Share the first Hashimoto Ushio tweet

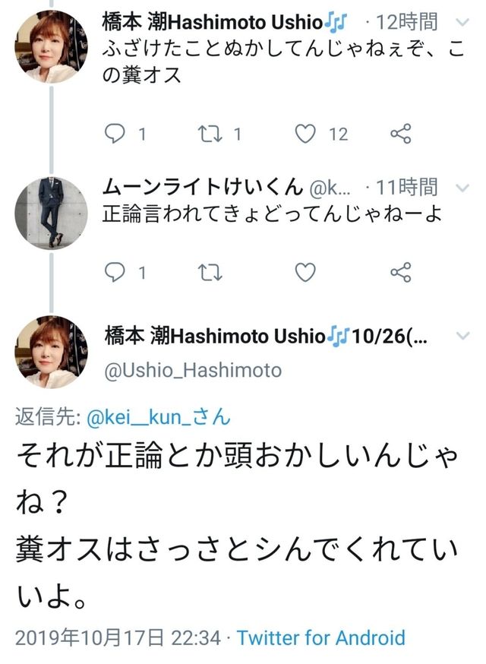(400, 134)
